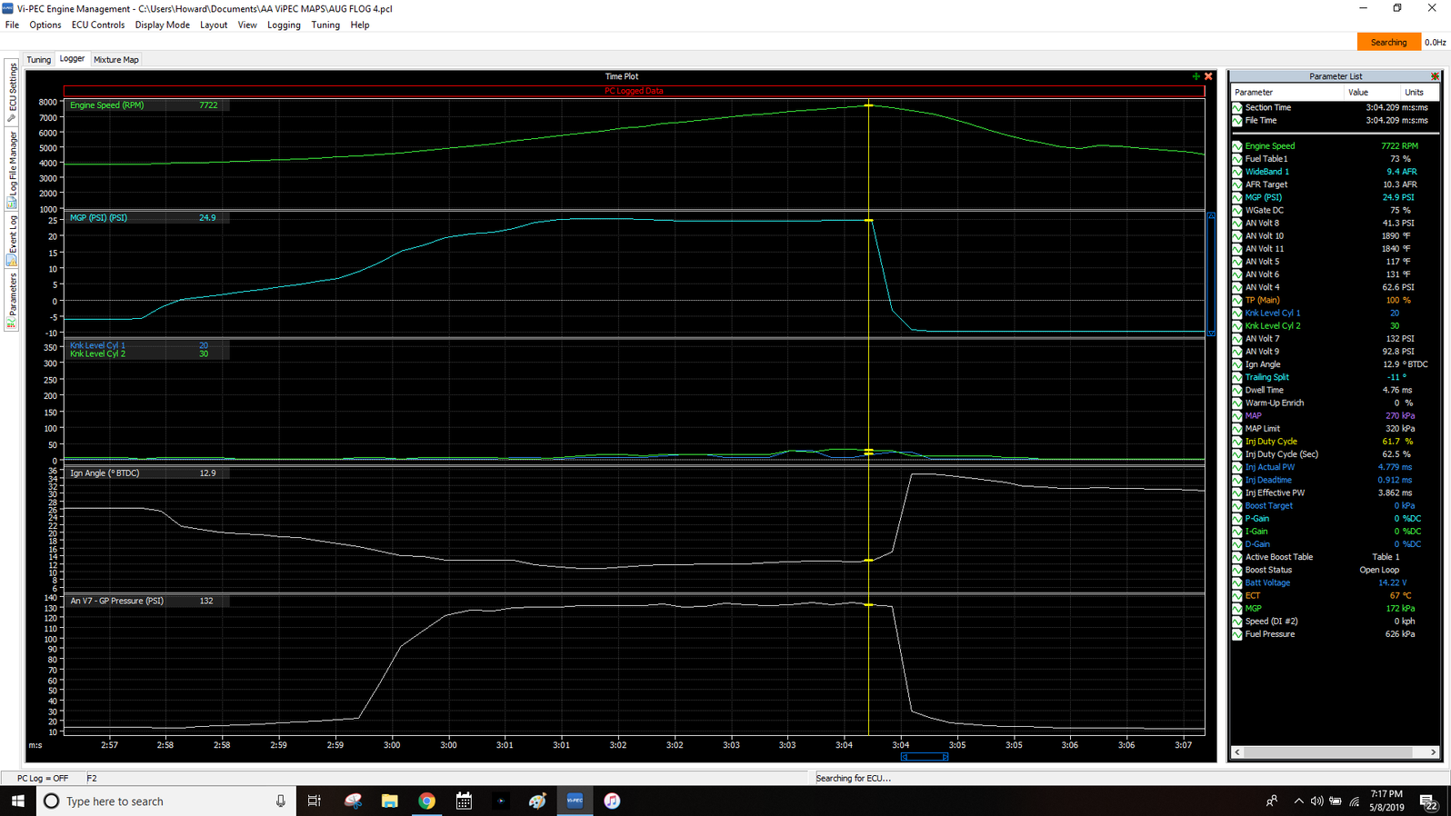The width and height of the screenshot is (1451, 816).
Task: Click the Knk Level Cyl 1 trace icon in the Parameter List
Action: coord(1237,313)
